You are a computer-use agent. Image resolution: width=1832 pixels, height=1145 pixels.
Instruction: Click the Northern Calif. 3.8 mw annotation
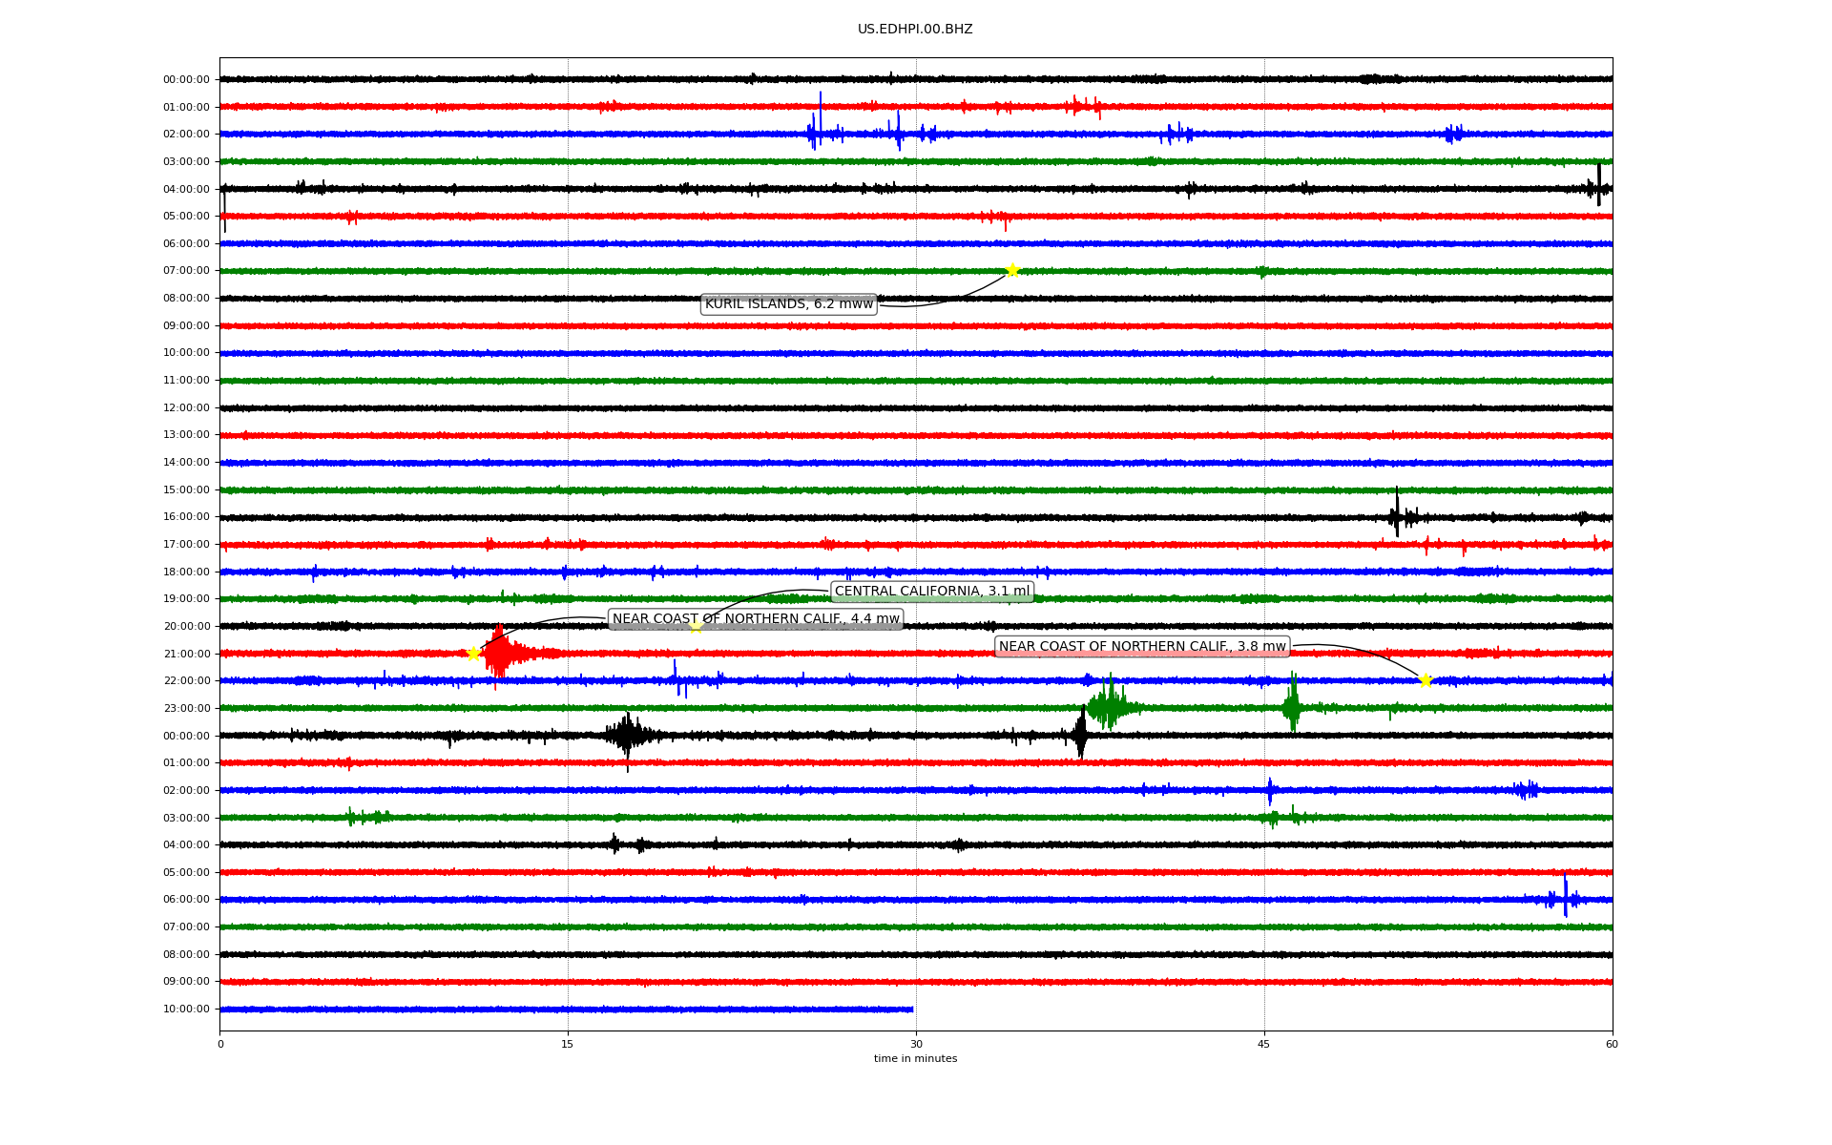(1142, 647)
